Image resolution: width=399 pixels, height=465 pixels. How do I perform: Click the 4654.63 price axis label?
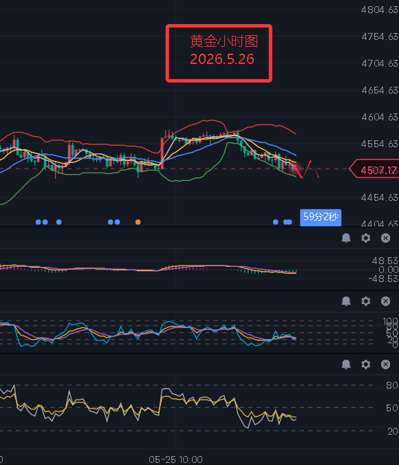[380, 90]
